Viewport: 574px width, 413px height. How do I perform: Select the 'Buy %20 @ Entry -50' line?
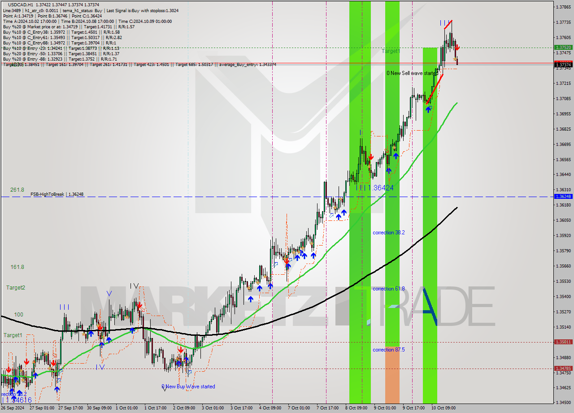(x=61, y=53)
